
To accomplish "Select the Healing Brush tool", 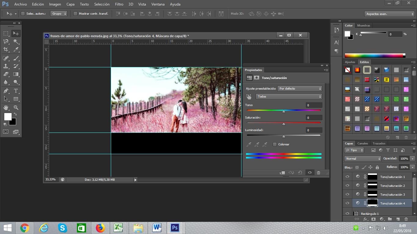I will (6, 58).
